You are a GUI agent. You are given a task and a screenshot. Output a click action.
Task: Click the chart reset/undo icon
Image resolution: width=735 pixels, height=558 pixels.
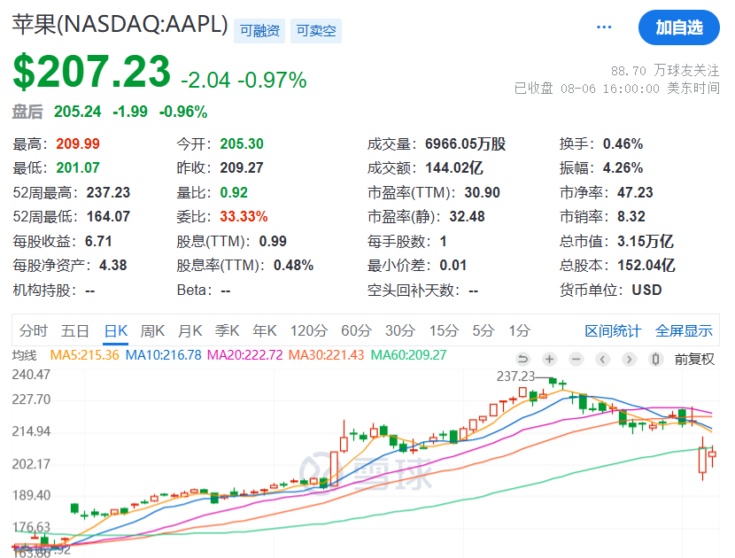click(522, 359)
